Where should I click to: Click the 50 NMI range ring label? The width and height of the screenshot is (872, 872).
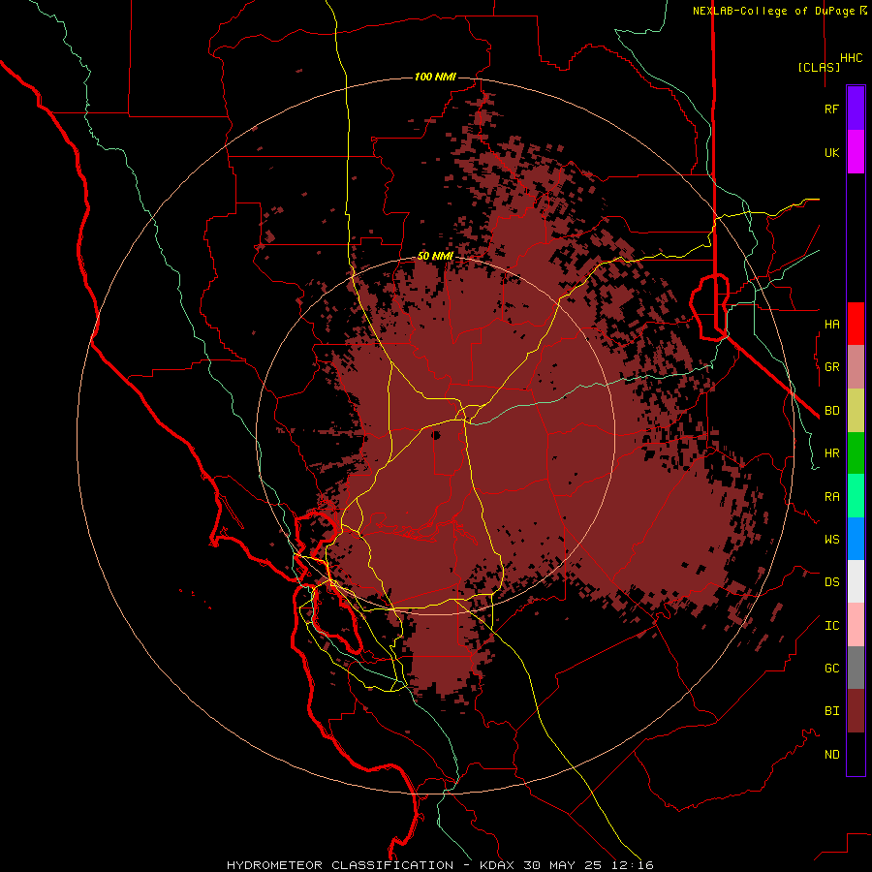point(435,256)
